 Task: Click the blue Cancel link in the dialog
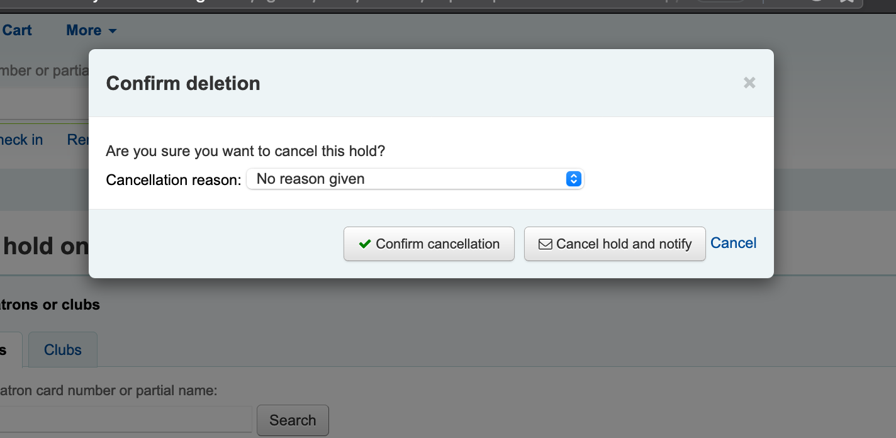tap(733, 244)
